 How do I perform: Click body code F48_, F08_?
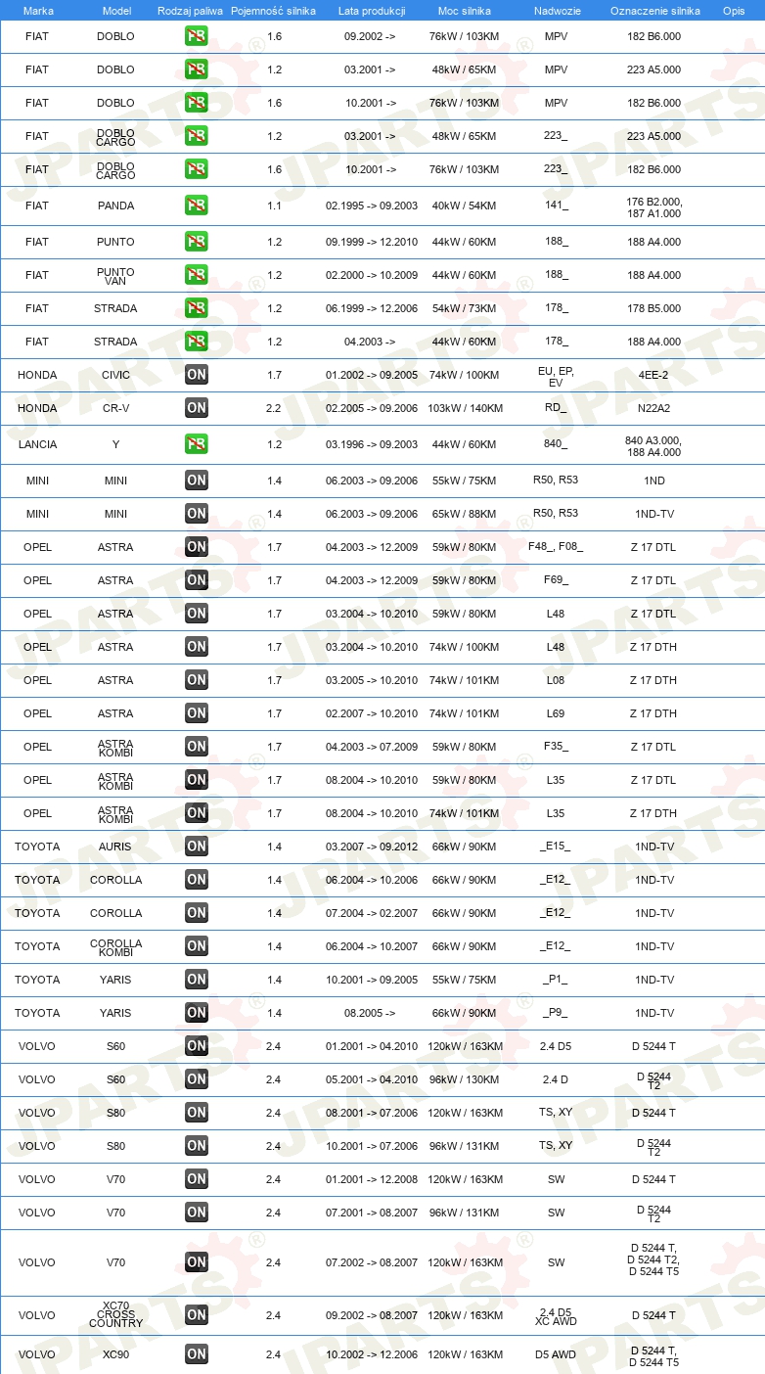tap(556, 547)
